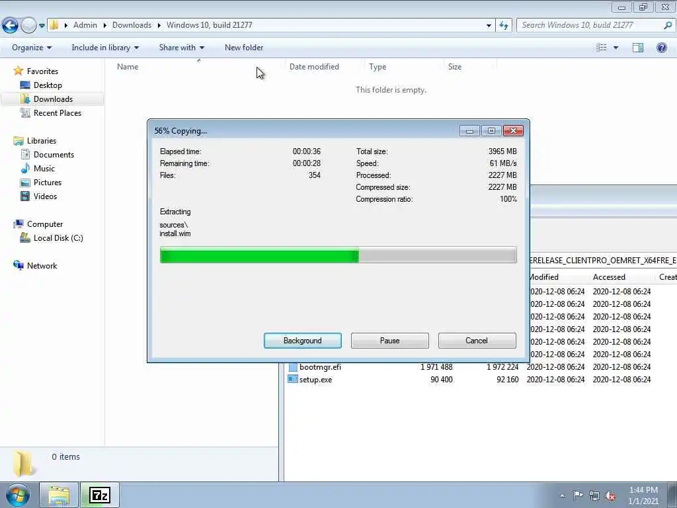Click setup.exe file icon in 7-Zip
Viewport: 677px width, 508px height.
pos(293,379)
